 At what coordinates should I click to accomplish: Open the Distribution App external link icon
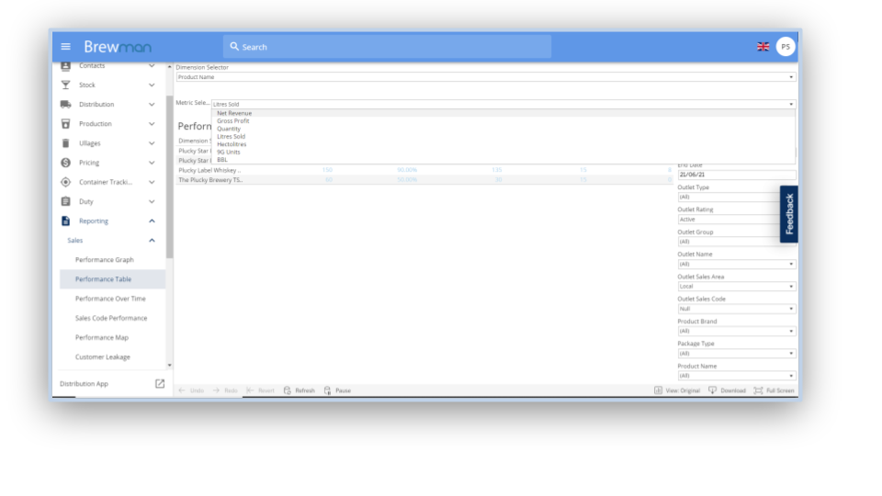point(160,384)
